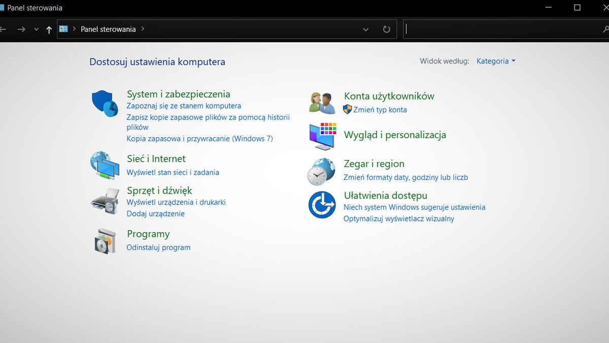The height and width of the screenshot is (343, 609).
Task: Click the refresh icon near the address bar
Action: (386, 29)
